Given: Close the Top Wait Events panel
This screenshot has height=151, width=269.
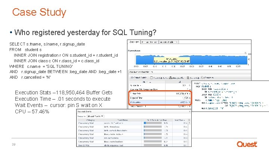Looking at the screenshot, I should [x=189, y=111].
